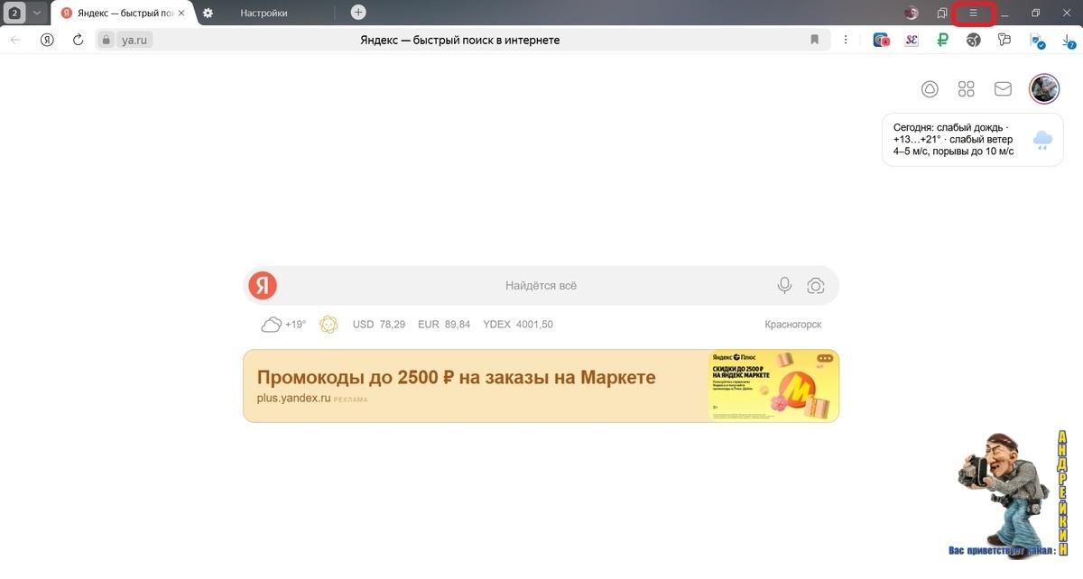The height and width of the screenshot is (579, 1083).
Task: Open the SE extension icon
Action: (x=912, y=40)
